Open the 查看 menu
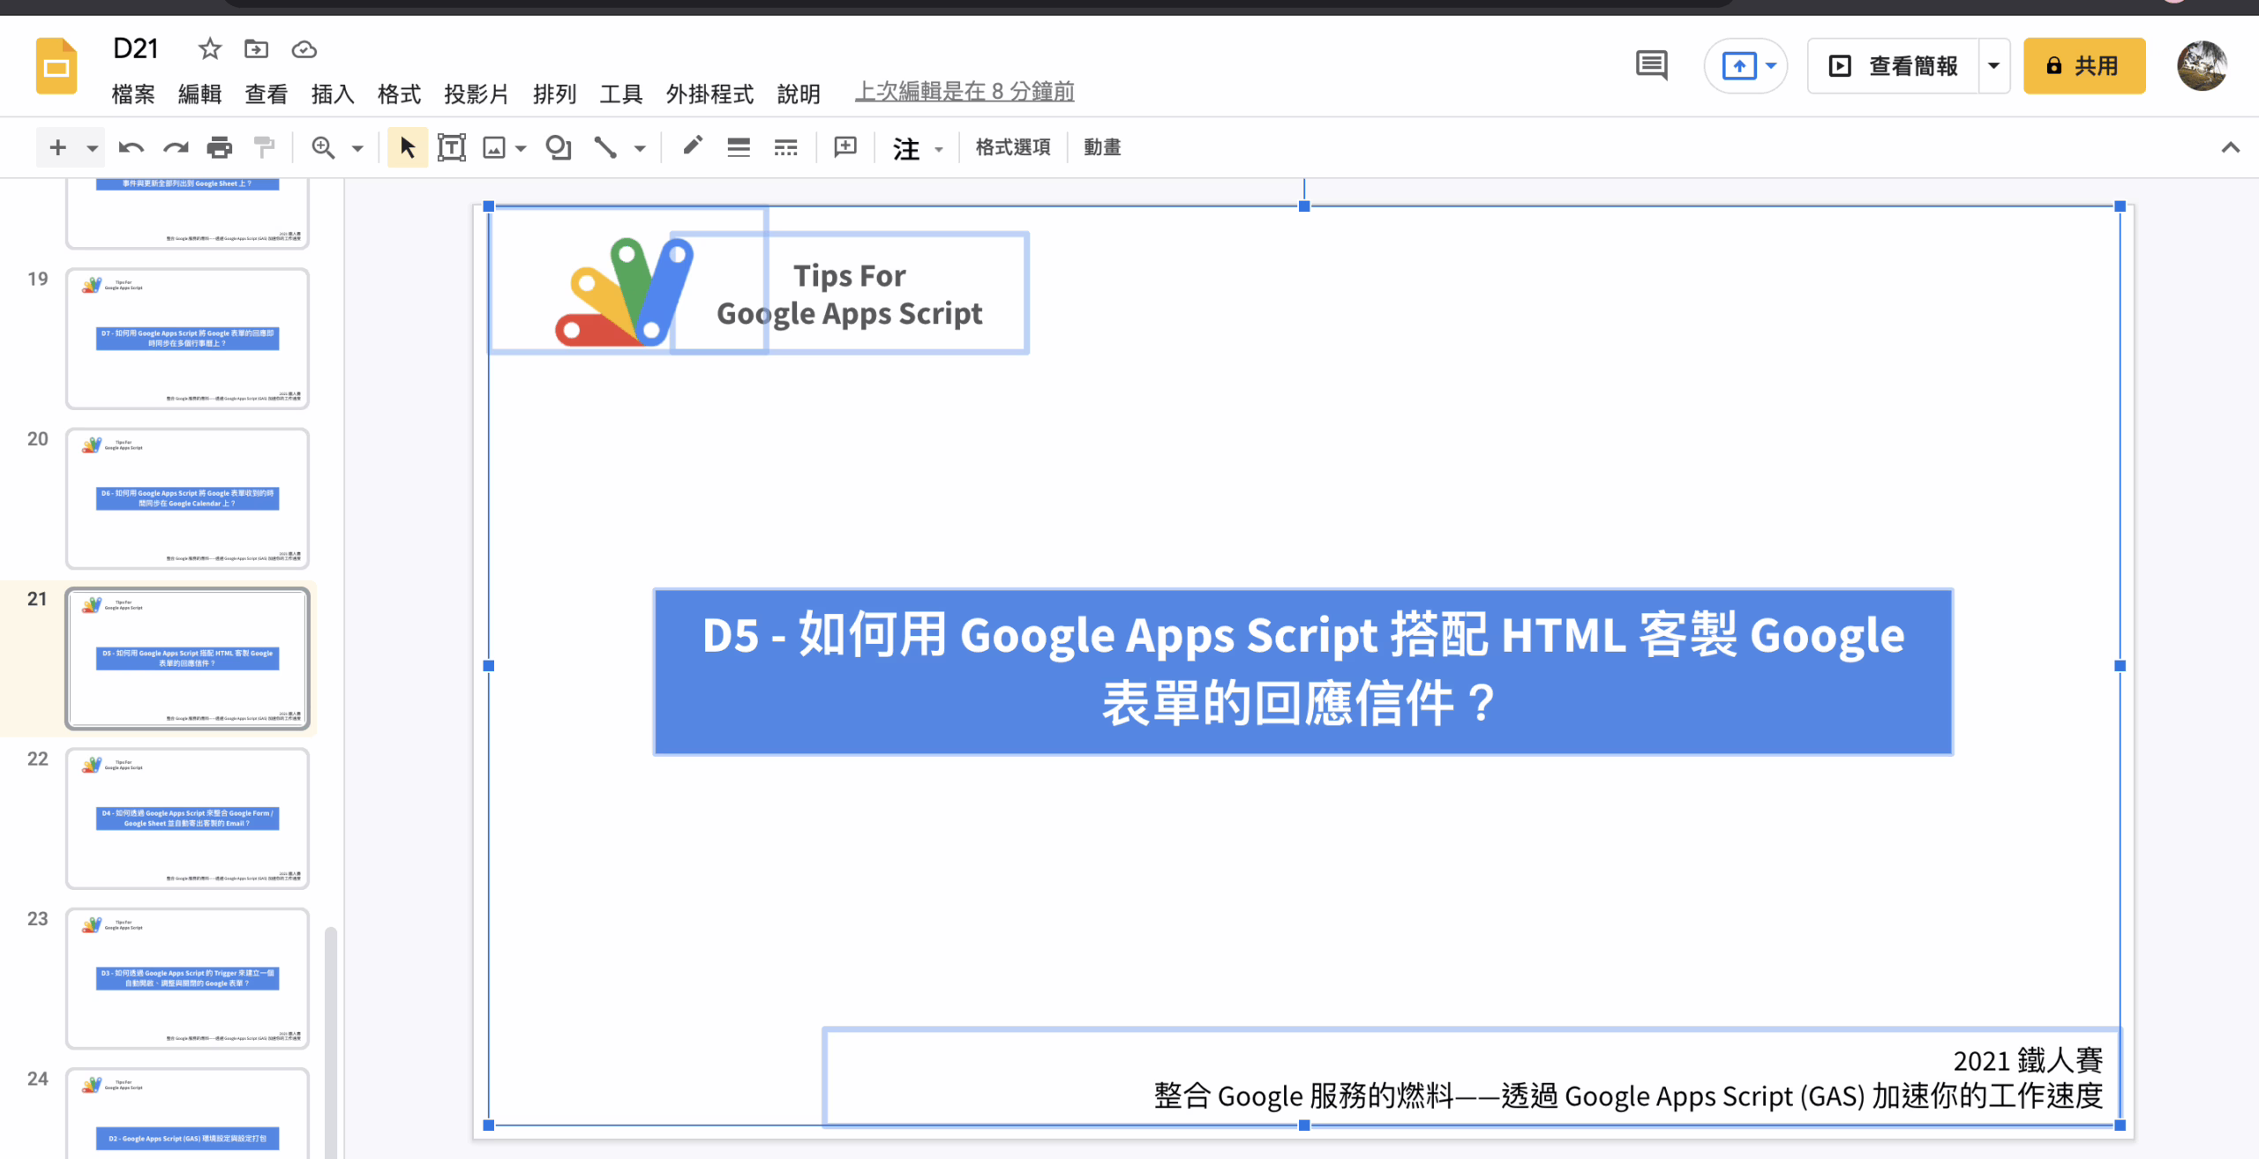This screenshot has height=1159, width=2259. pos(266,93)
